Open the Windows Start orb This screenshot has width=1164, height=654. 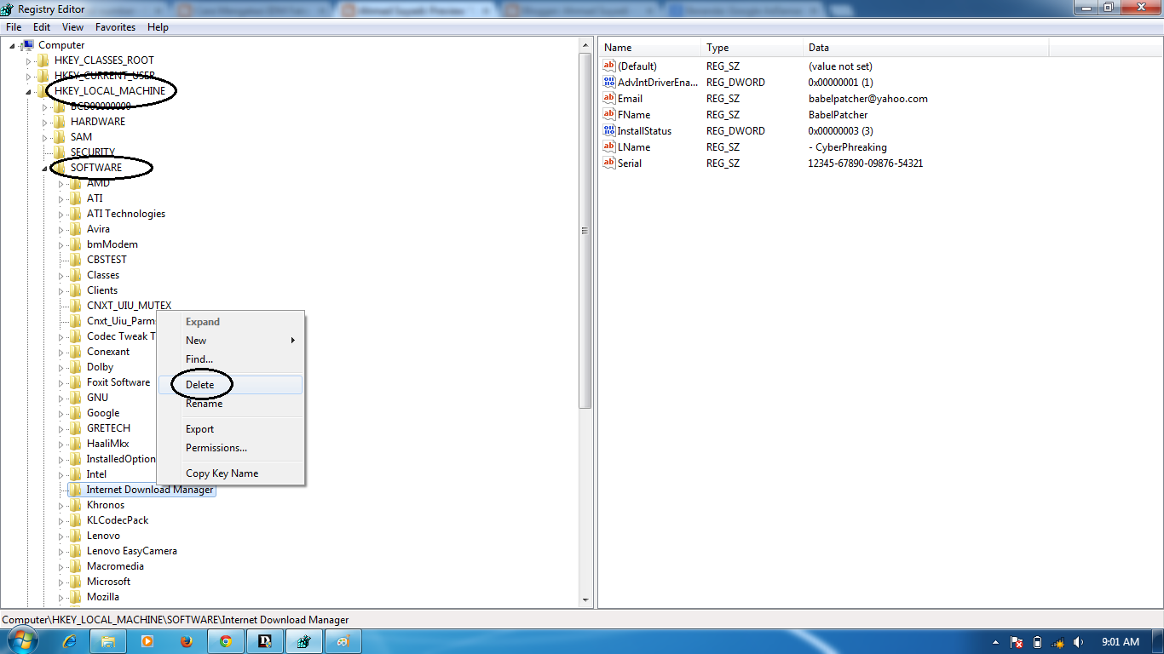[x=23, y=641]
